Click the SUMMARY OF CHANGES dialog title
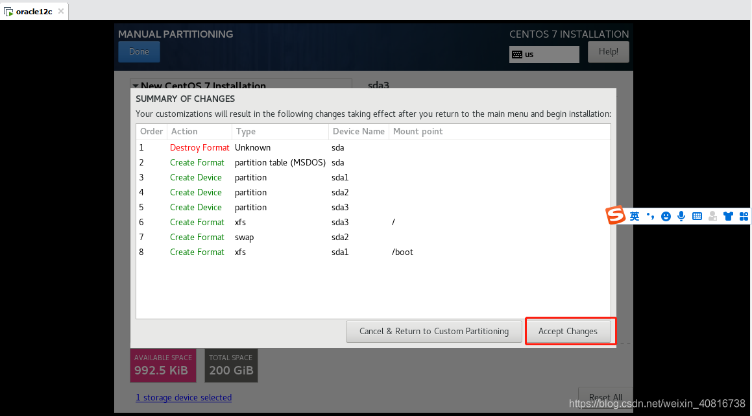752x416 pixels. [185, 99]
